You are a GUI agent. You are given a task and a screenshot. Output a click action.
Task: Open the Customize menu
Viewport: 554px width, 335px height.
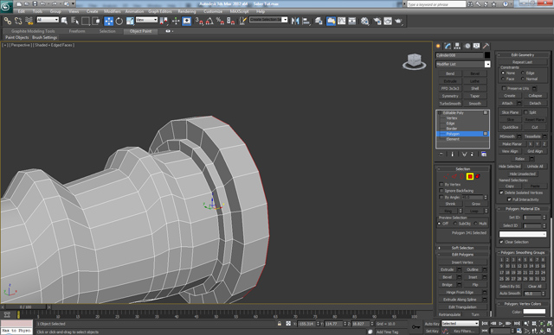(x=213, y=11)
